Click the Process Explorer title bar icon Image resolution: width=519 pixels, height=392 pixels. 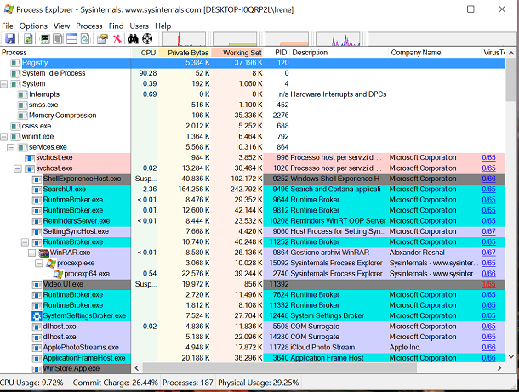pyautogui.click(x=9, y=9)
